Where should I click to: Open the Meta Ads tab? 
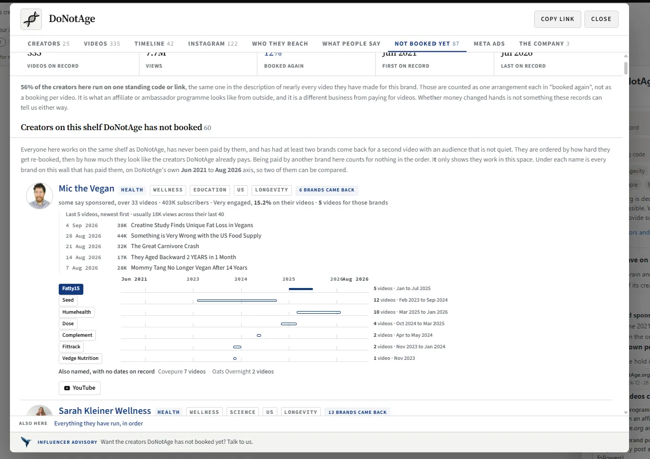click(x=489, y=44)
